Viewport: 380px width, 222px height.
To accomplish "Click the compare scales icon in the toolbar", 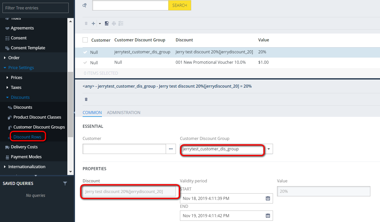I will pos(114,24).
